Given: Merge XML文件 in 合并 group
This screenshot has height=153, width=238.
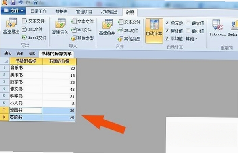Looking at the screenshot, I should pos(128,31).
